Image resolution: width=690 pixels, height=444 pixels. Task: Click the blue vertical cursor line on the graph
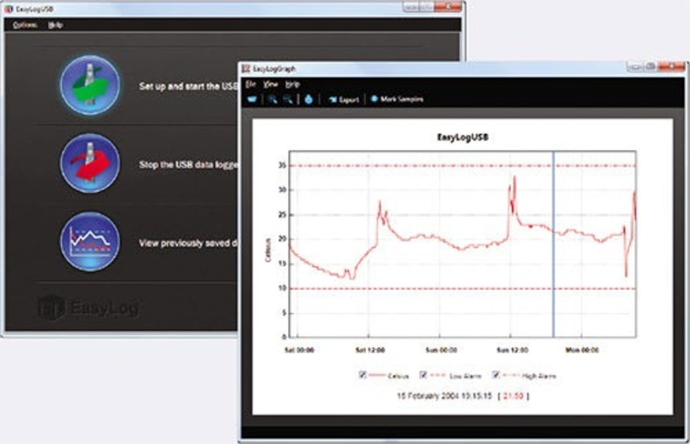pos(553,244)
